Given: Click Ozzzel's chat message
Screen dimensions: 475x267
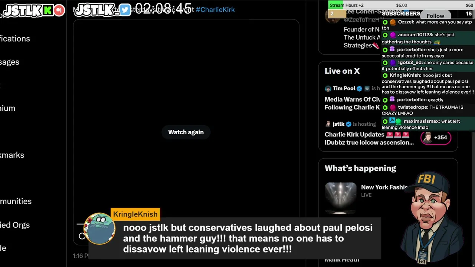Looking at the screenshot, I should 427,25.
